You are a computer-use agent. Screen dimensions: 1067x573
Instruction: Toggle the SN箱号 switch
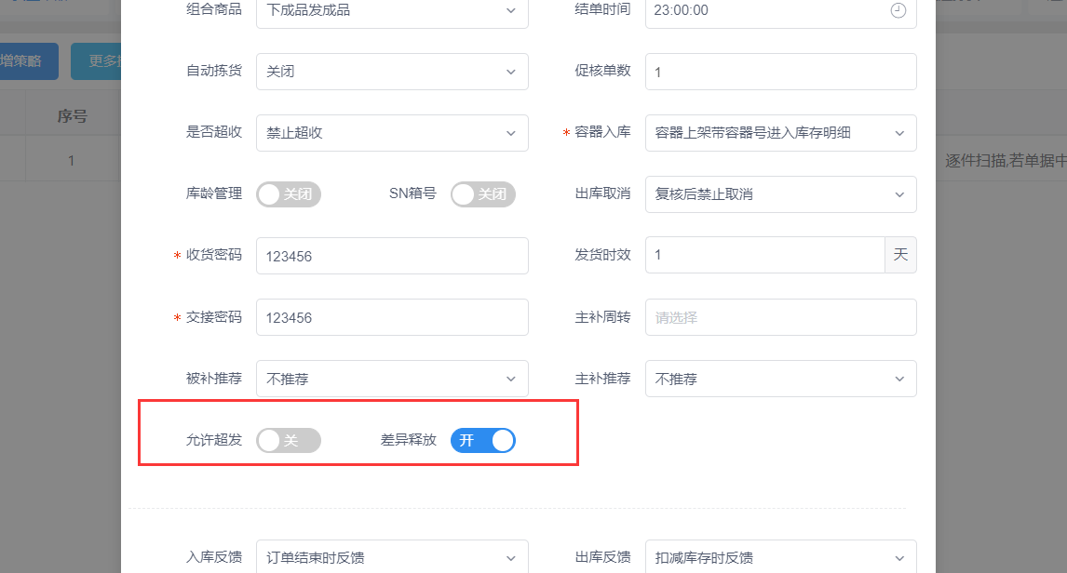click(x=483, y=194)
